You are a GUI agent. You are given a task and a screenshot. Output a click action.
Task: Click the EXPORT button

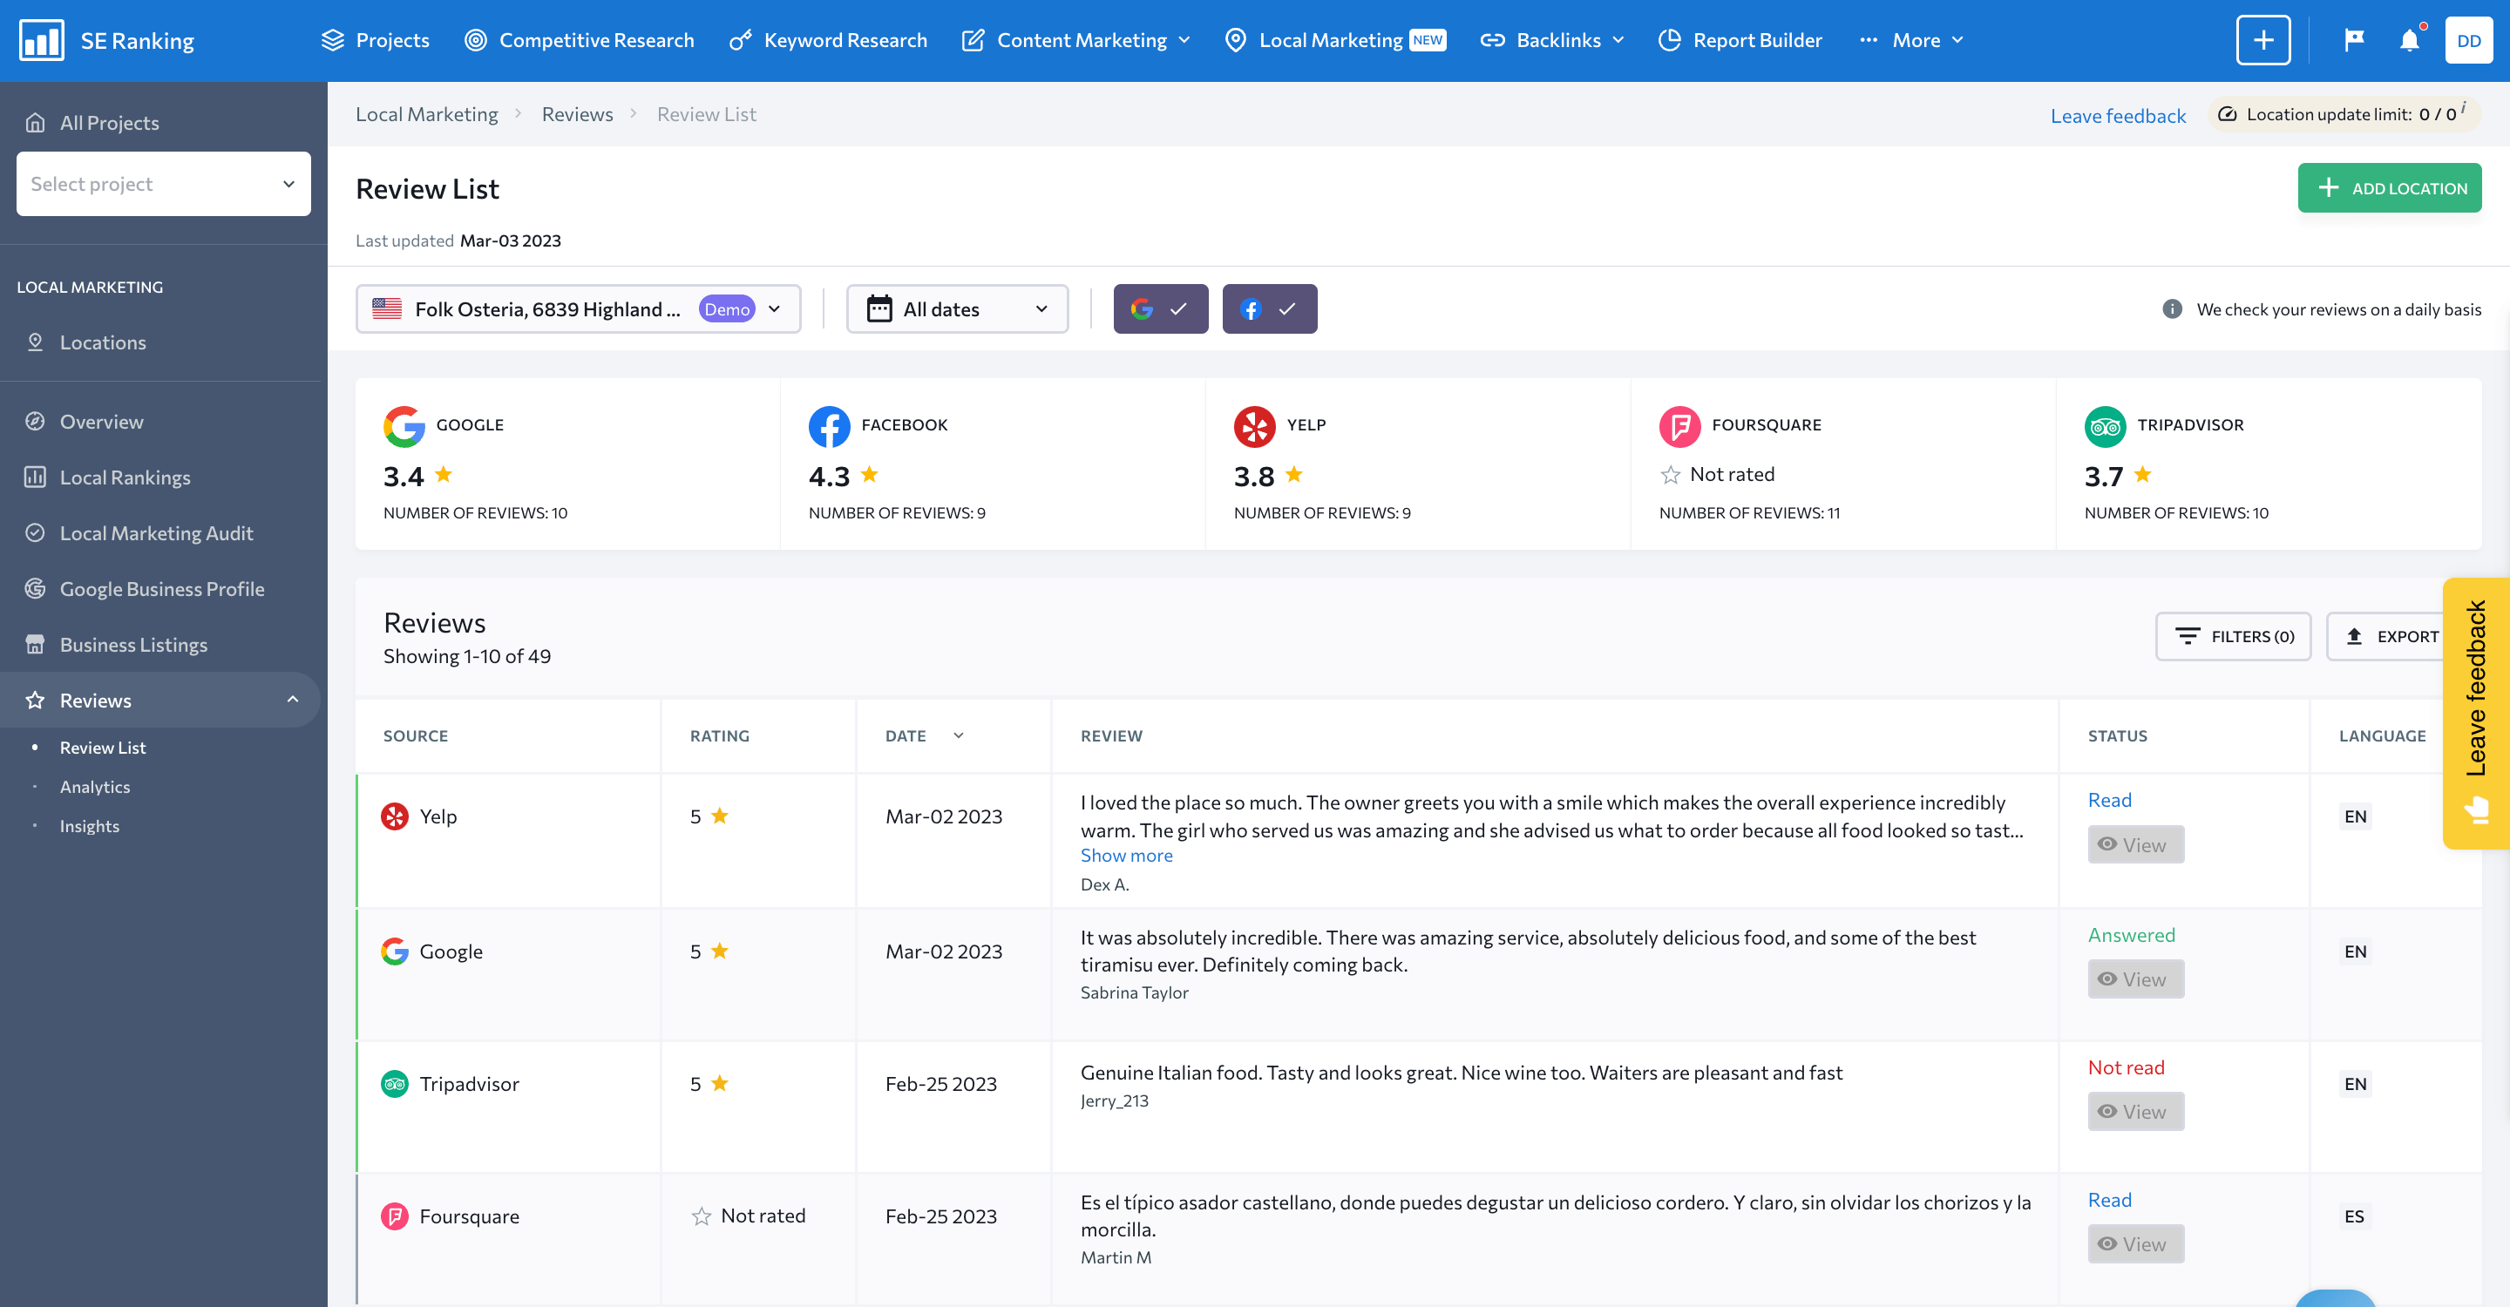tap(2385, 636)
